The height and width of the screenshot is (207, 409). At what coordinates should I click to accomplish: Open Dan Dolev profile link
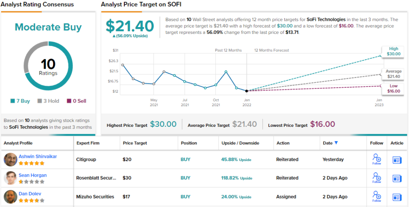pyautogui.click(x=30, y=193)
